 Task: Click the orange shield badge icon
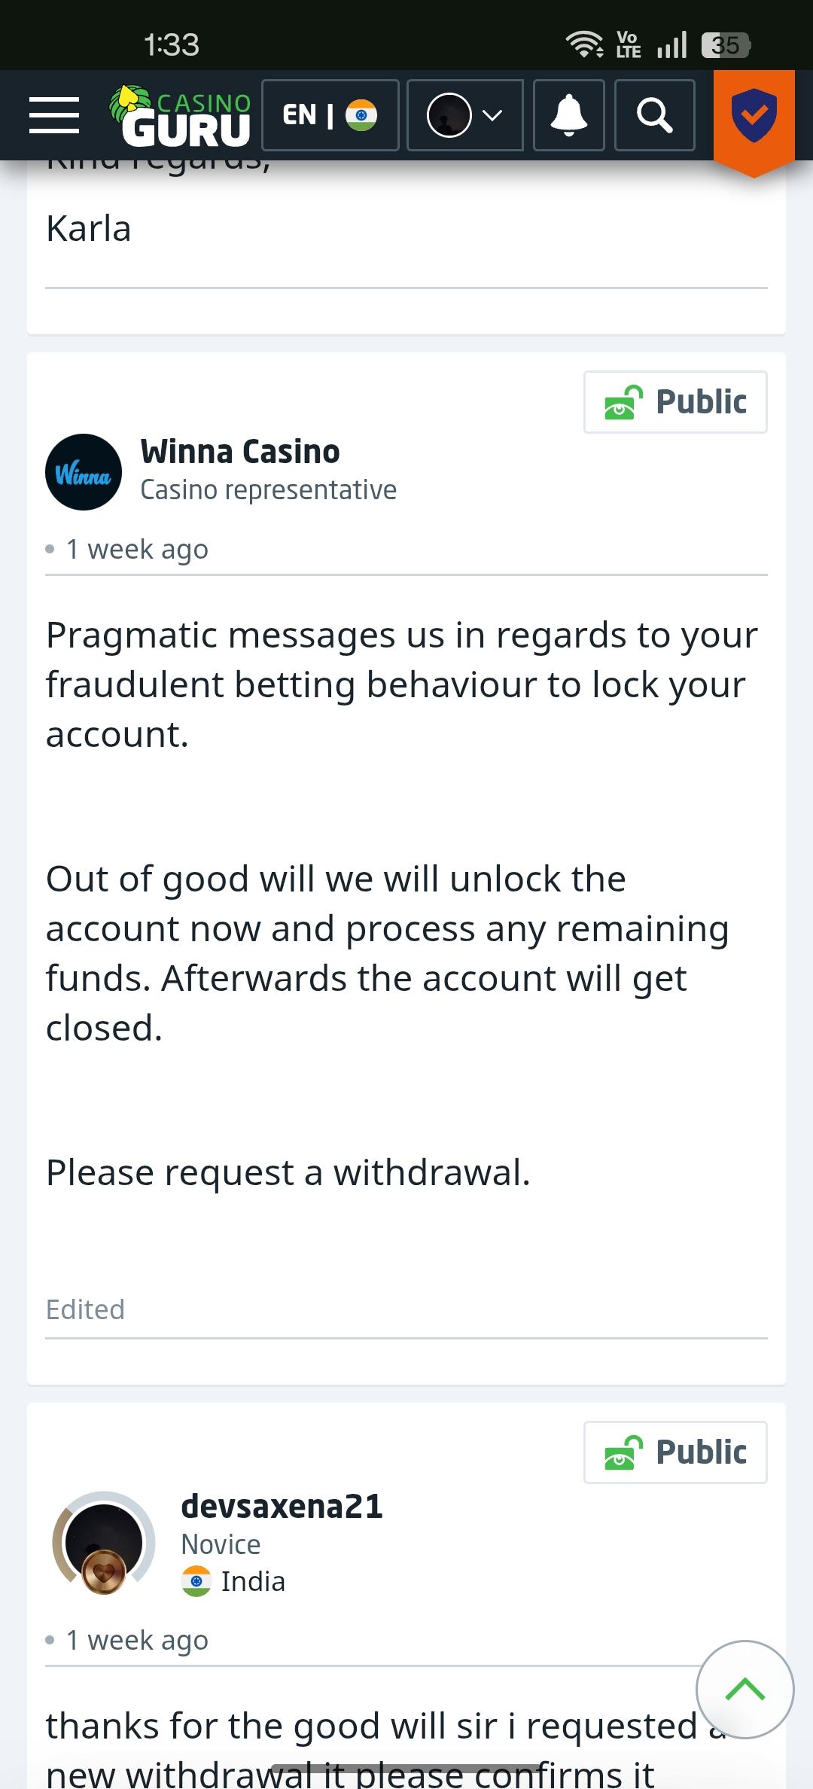[754, 117]
